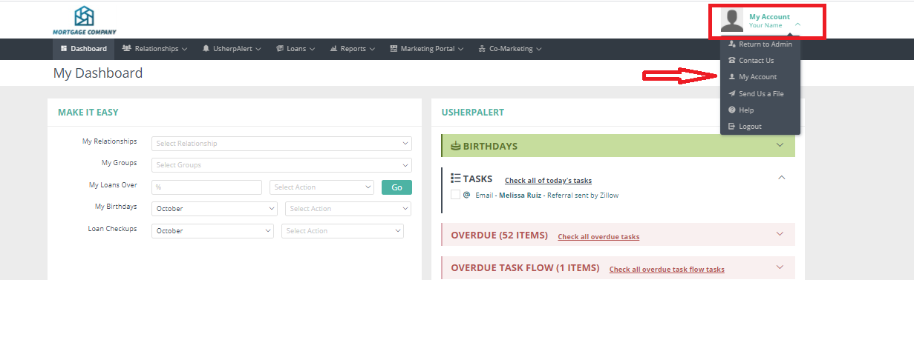Click the Send Us a File paper-plane icon
914x354 pixels.
(731, 94)
